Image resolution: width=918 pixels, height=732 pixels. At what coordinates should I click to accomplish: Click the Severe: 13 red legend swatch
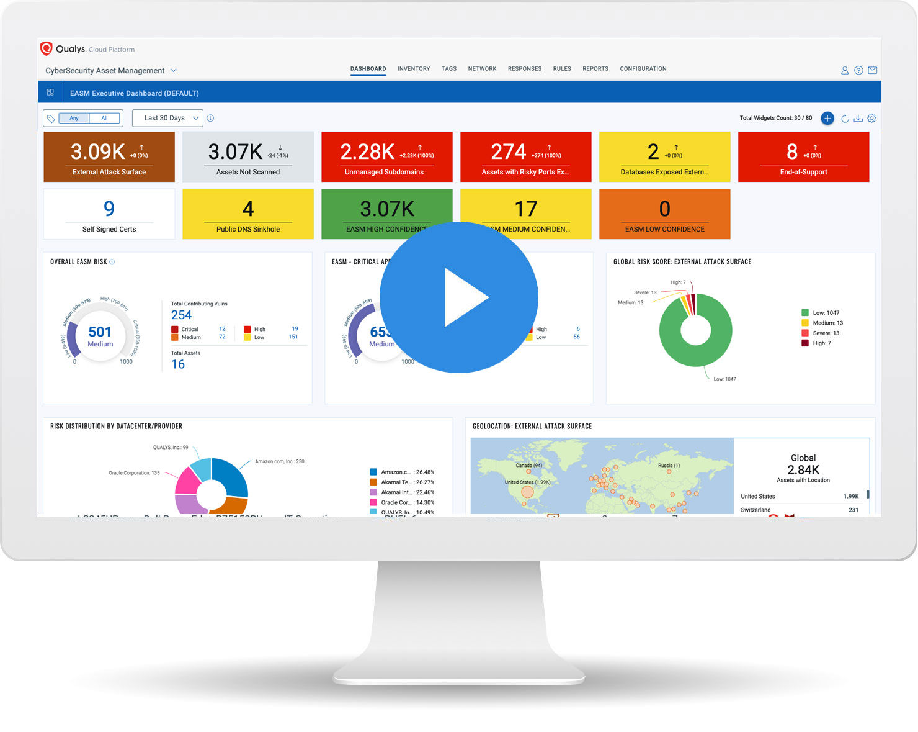click(805, 333)
